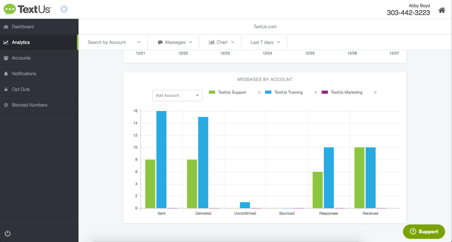Click the home icon in top right

coord(441,11)
